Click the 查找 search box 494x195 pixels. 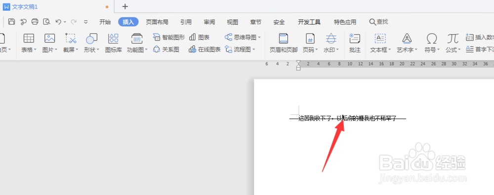point(379,22)
